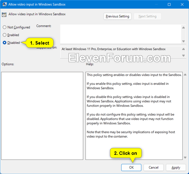This screenshot has height=174, width=189.
Task: Click the Supported on scroll down arrow
Action: tap(183, 56)
